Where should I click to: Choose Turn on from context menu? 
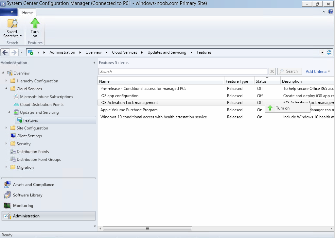pos(288,108)
